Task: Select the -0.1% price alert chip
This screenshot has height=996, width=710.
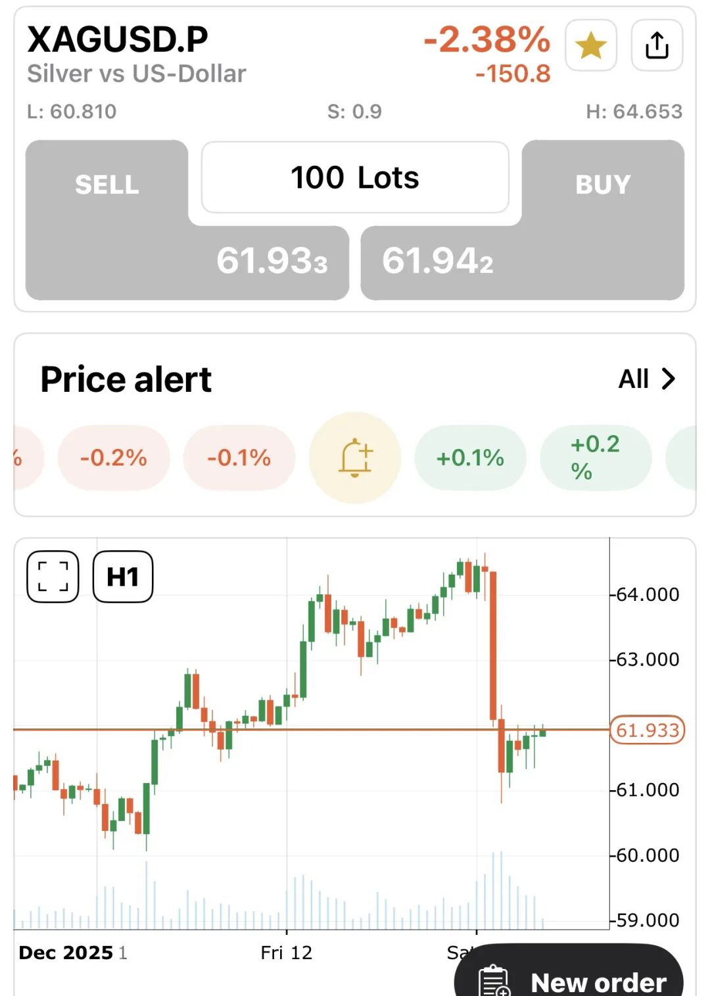Action: (x=239, y=458)
